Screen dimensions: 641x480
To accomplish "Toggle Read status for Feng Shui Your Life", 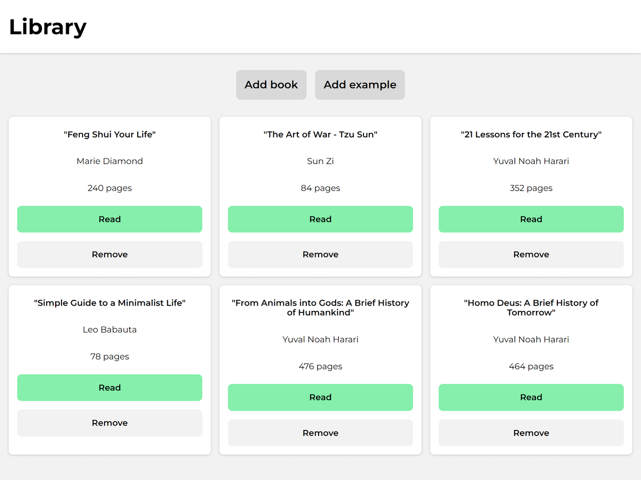I will point(110,219).
